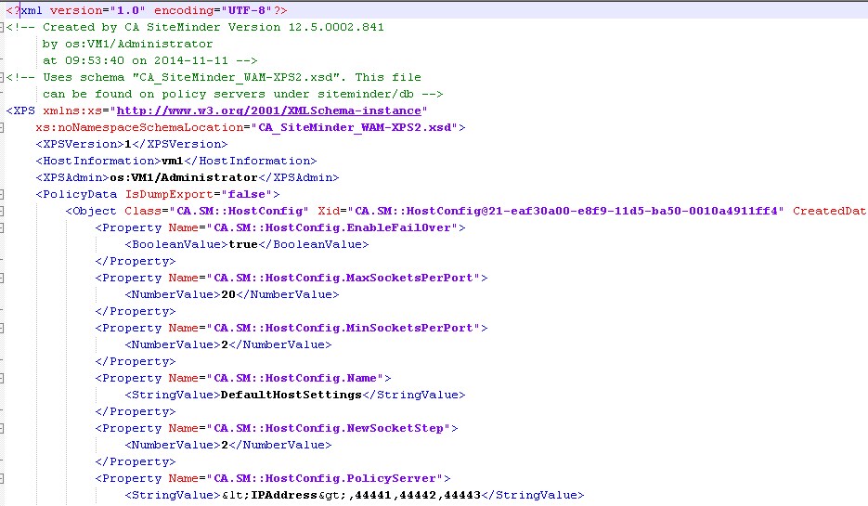Click the HostInformation value vm1
Image resolution: width=868 pixels, height=506 pixels.
point(172,162)
